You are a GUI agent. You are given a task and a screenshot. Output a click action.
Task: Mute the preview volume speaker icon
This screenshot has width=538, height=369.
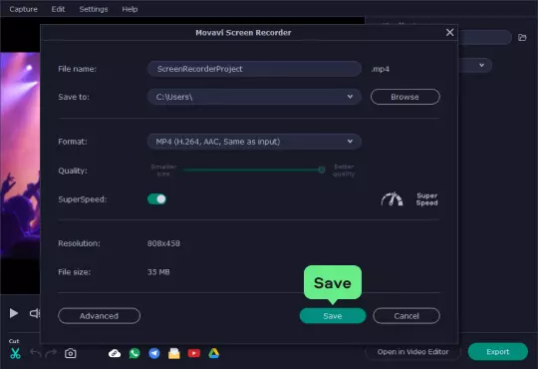click(35, 313)
